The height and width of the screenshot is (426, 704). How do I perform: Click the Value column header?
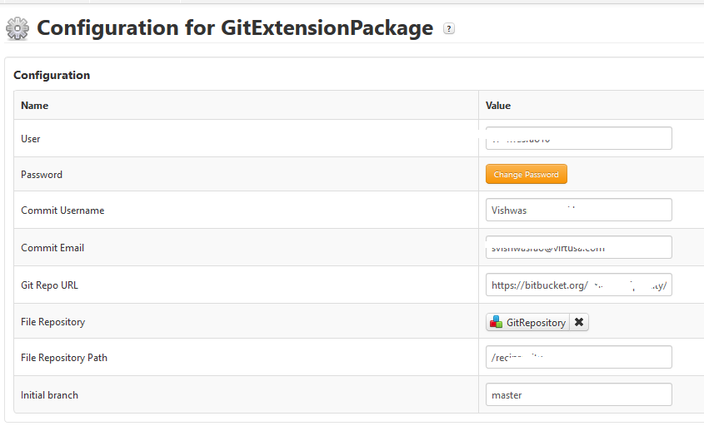point(498,106)
